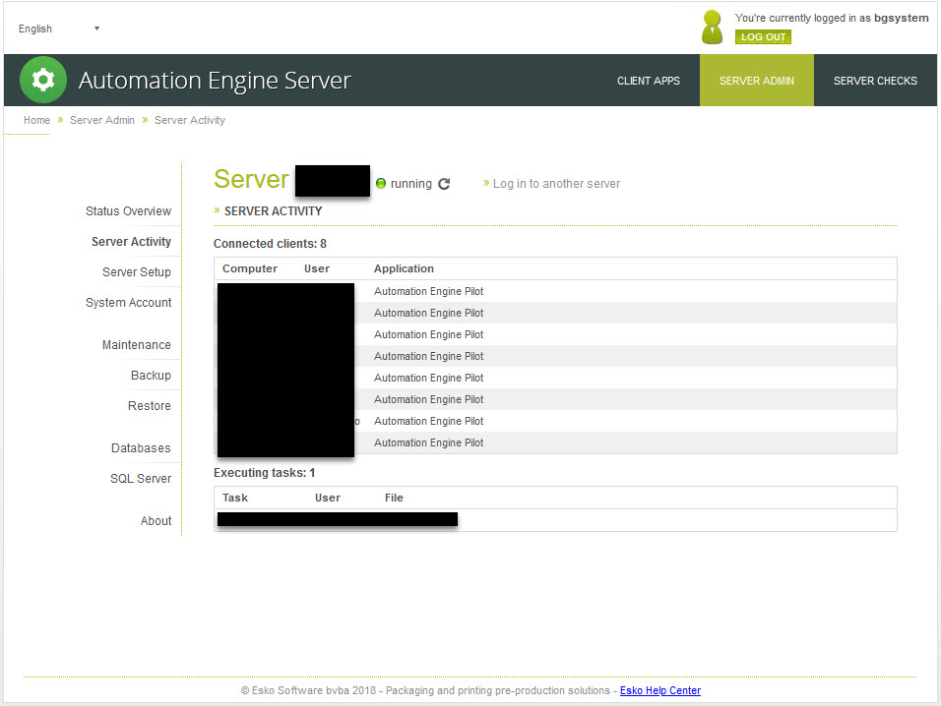Open the SERVER ADMIN tab
941x706 pixels.
point(756,81)
